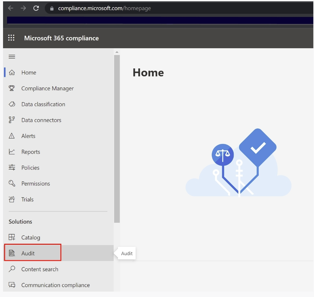Select the Data classification tag icon
The image size is (314, 297).
12,104
